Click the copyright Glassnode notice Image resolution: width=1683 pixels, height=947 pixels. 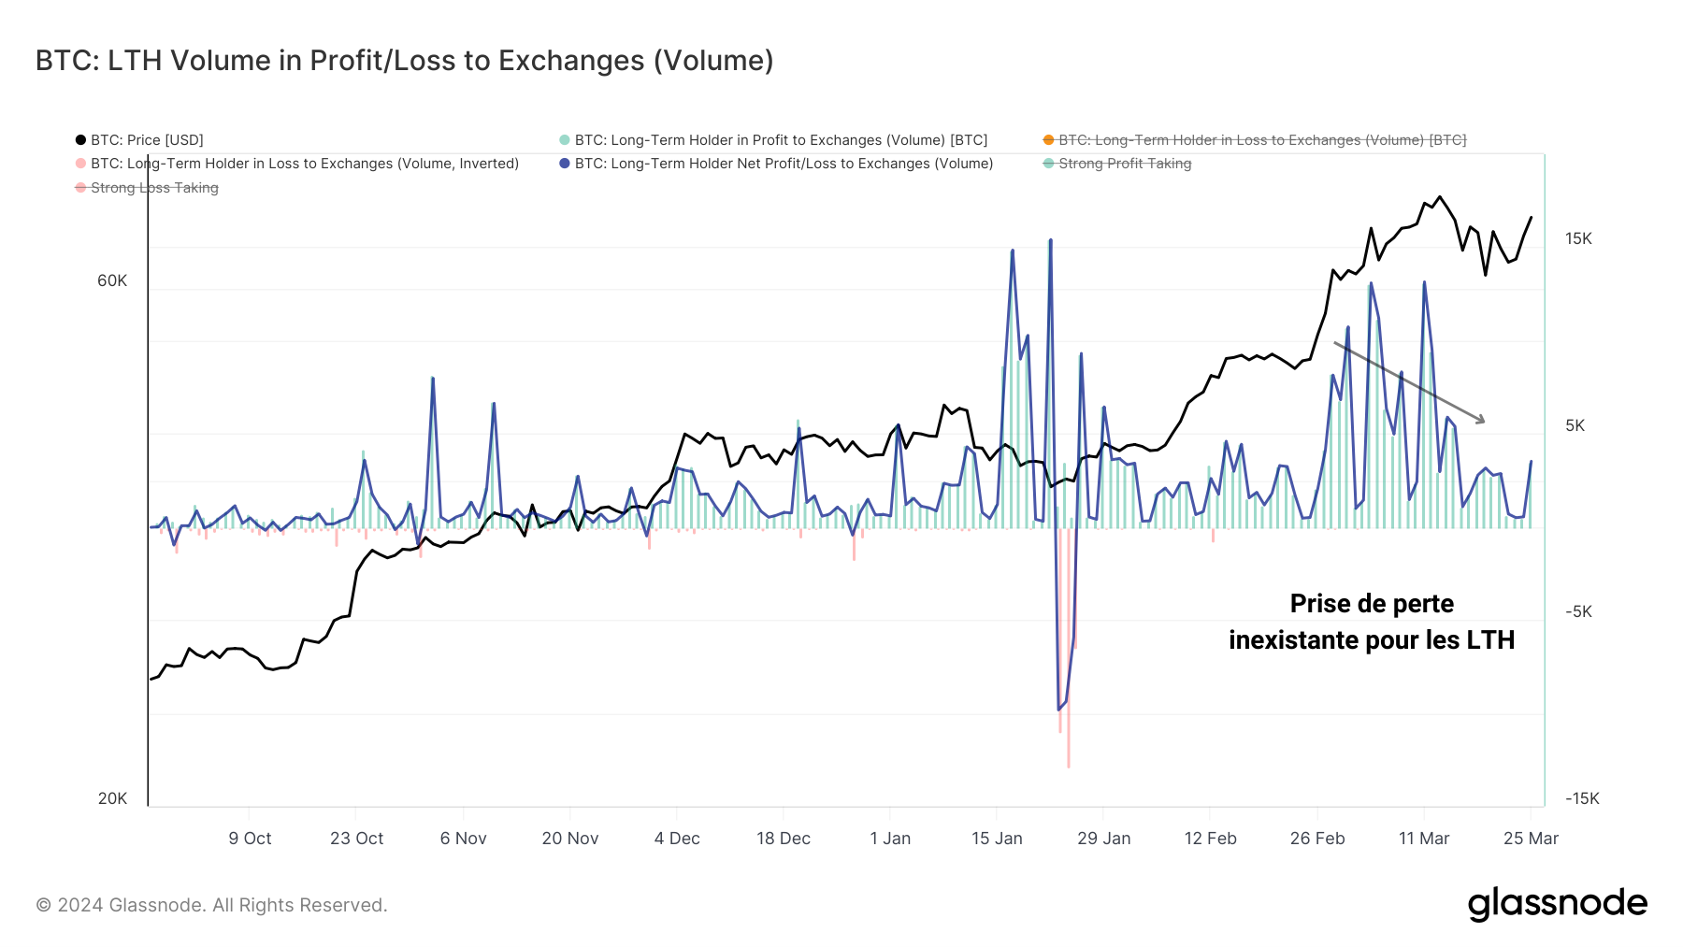click(x=211, y=905)
